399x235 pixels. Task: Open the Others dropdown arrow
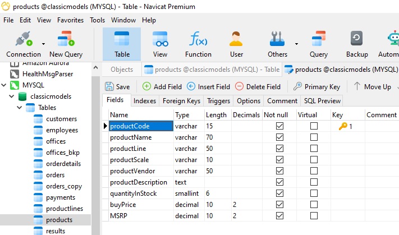[296, 44]
